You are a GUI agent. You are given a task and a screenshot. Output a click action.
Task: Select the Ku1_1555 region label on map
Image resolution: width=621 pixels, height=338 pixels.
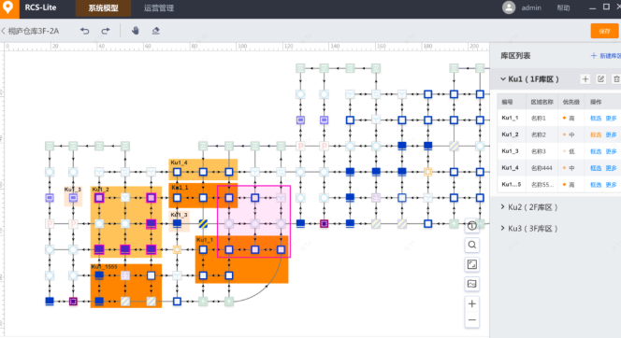click(x=104, y=267)
